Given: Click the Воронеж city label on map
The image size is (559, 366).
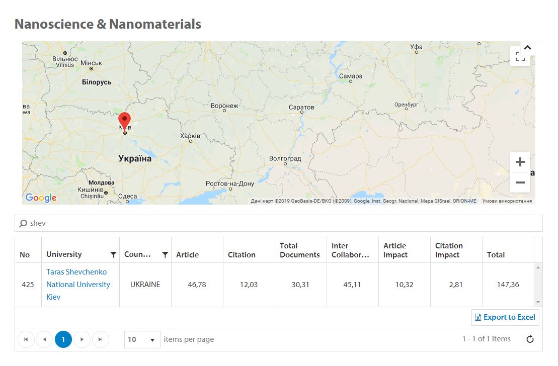Looking at the screenshot, I should [224, 106].
